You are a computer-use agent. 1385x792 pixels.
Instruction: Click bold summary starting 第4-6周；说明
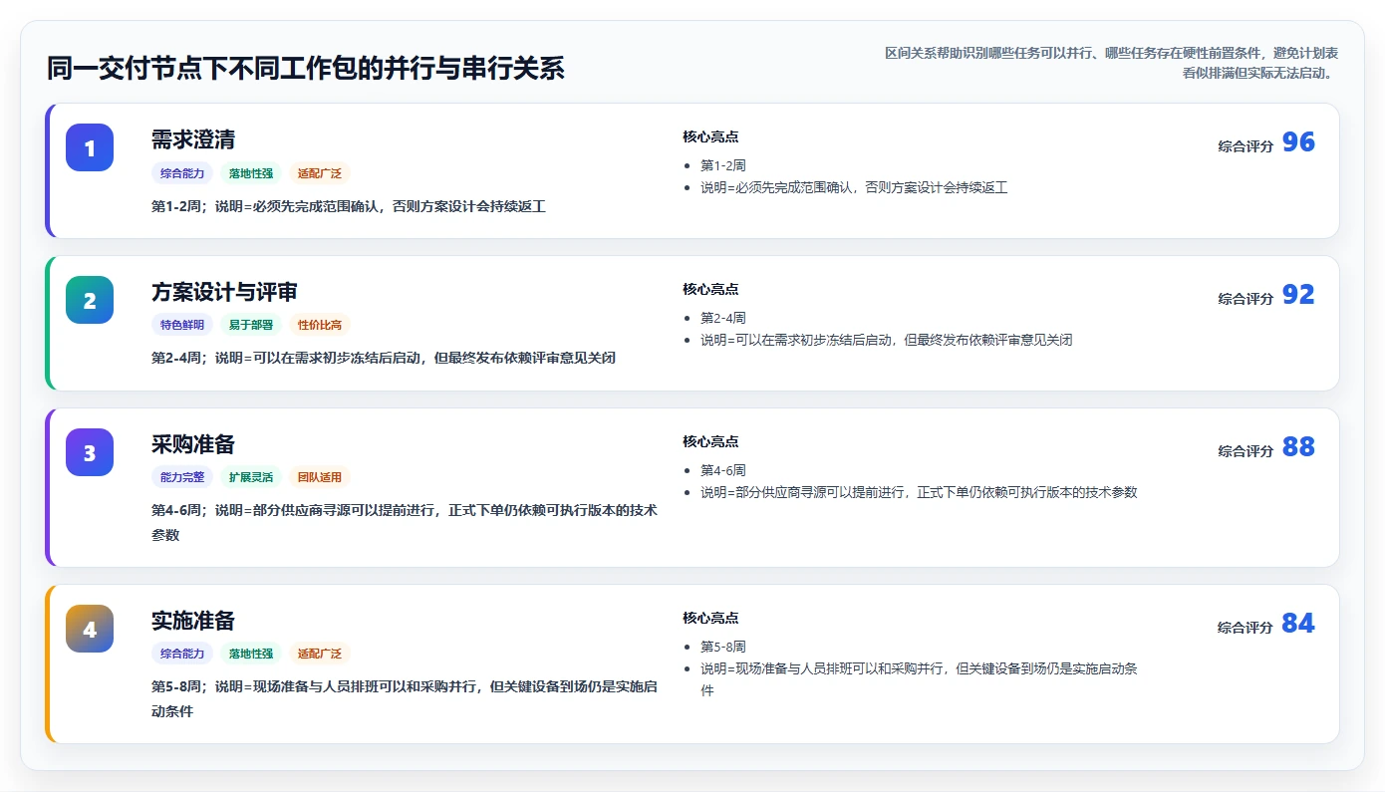[x=405, y=523]
